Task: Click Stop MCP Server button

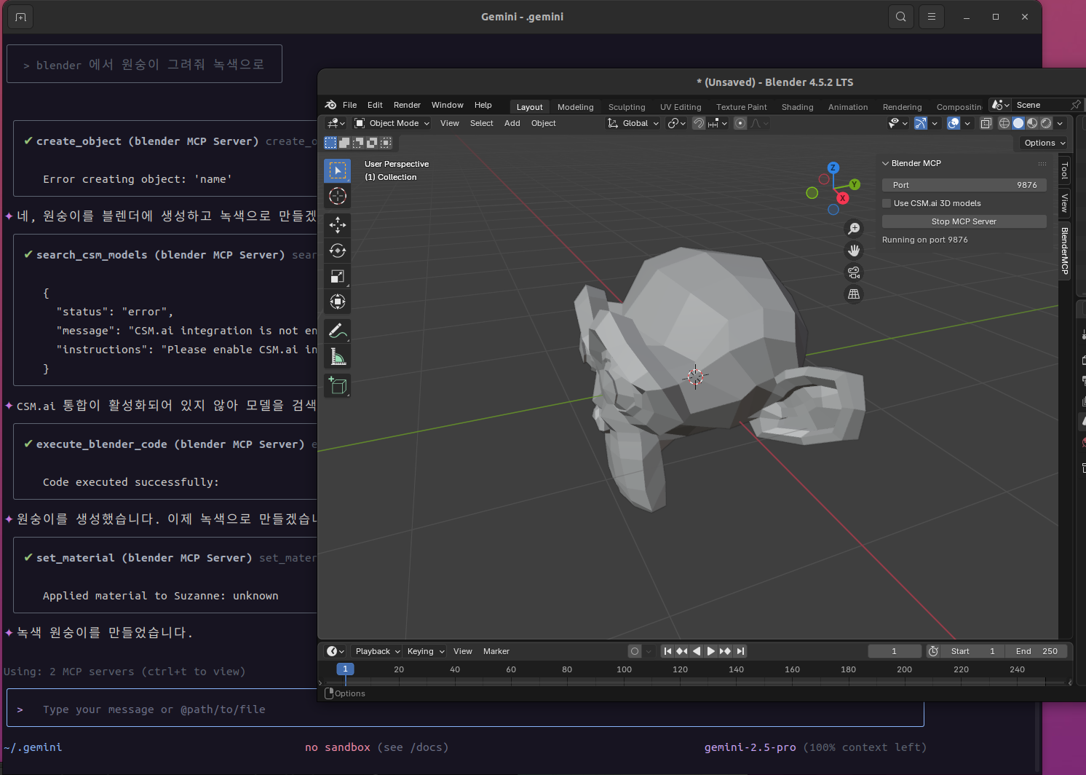Action: point(964,221)
